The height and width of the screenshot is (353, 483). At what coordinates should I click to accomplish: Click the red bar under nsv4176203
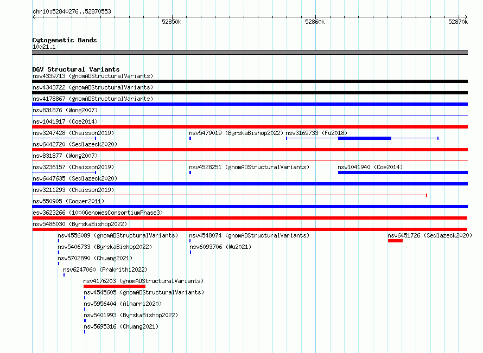pos(115,286)
